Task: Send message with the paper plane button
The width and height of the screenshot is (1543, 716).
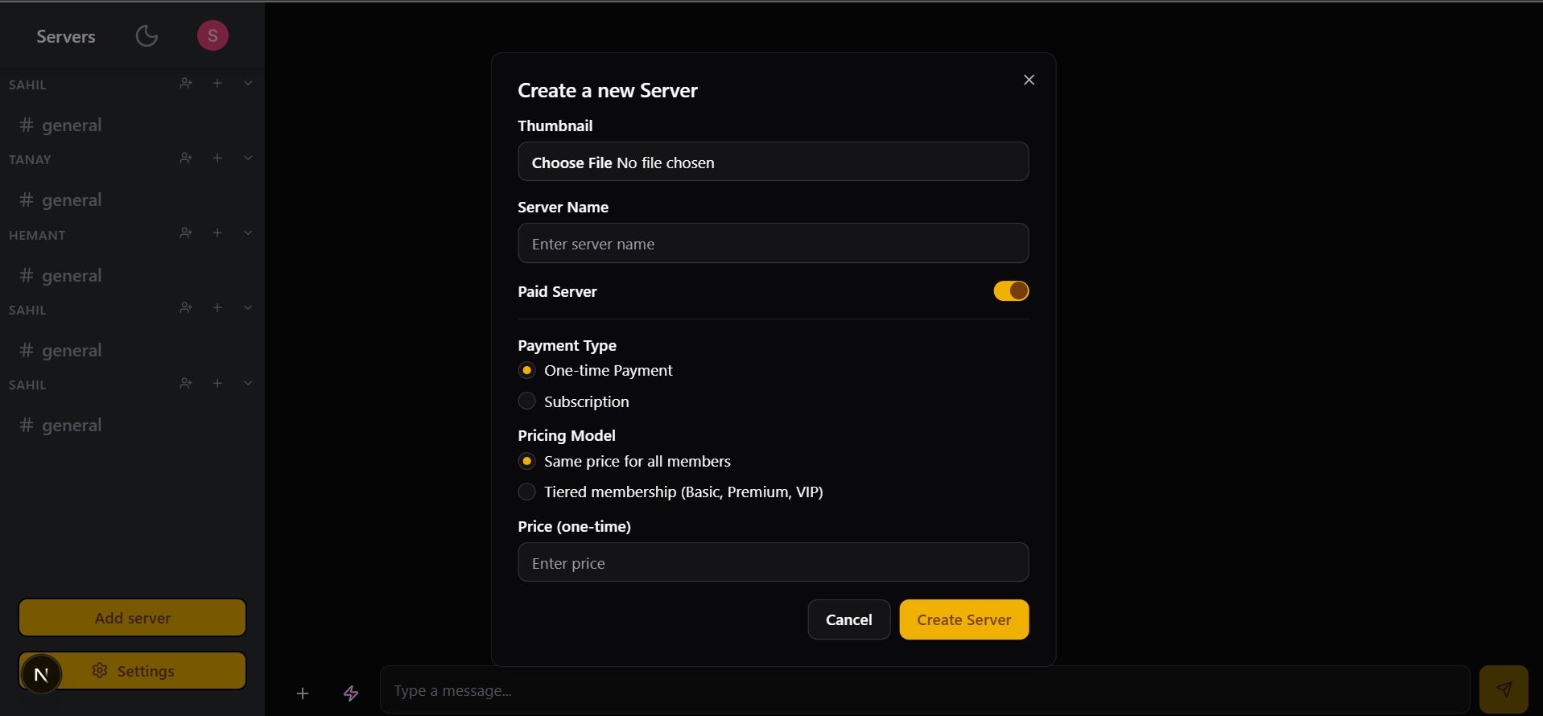Action: 1504,689
